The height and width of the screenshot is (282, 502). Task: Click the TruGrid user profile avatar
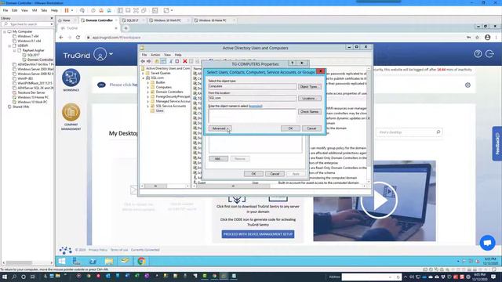100,55
